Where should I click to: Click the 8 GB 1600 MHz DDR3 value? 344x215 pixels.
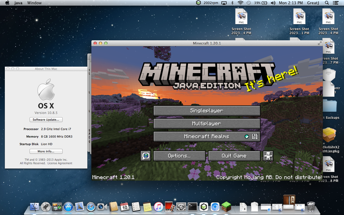pos(57,137)
